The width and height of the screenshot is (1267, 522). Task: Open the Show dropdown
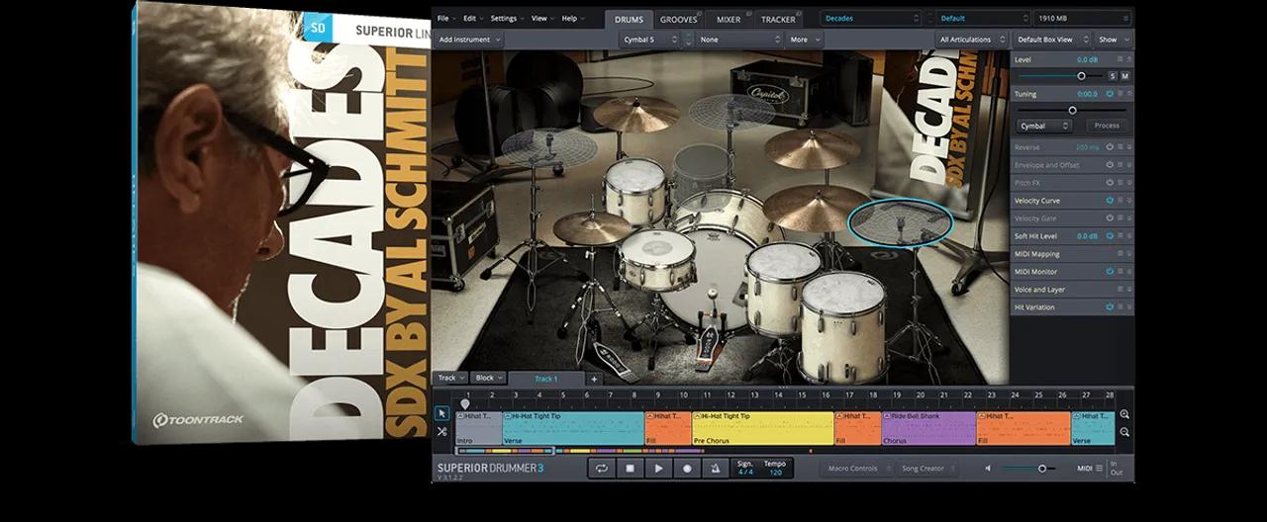[x=1114, y=40]
